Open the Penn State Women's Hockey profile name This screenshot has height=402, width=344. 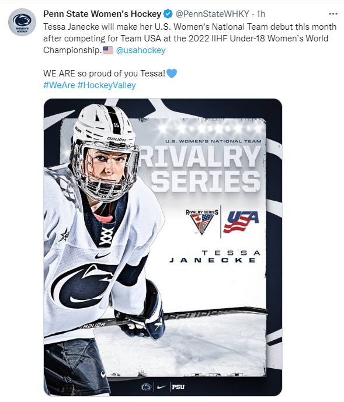(x=102, y=14)
